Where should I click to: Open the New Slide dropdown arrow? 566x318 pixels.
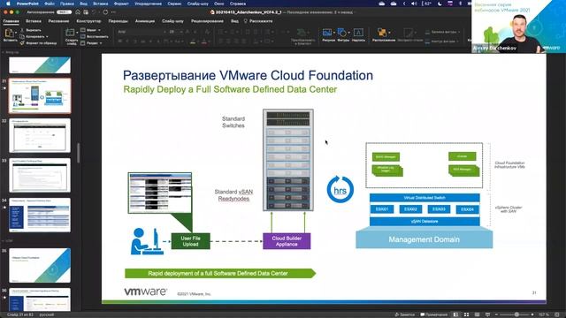(x=77, y=33)
